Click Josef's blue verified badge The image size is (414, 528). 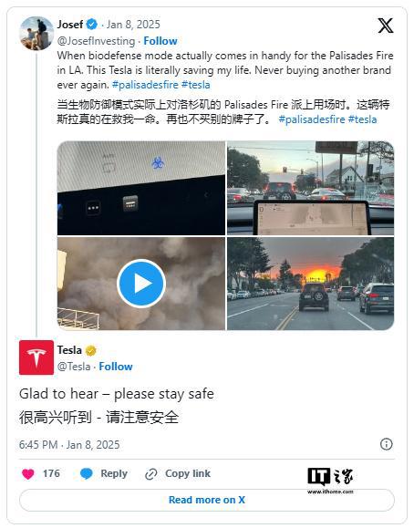tap(91, 25)
